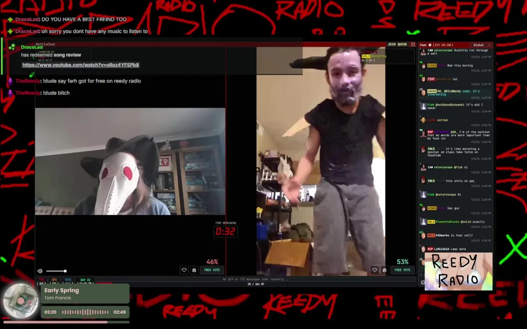Click Fish avatar on '@celeryscape Hi' message

(423, 195)
